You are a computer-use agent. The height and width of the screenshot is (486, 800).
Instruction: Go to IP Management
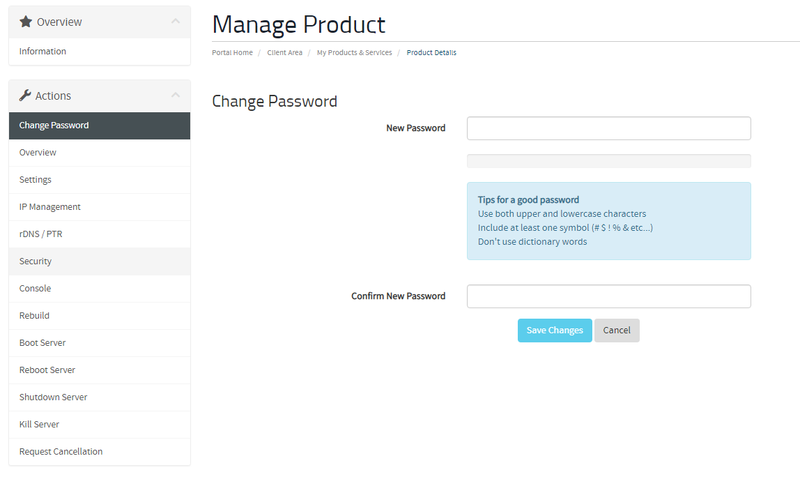click(100, 207)
